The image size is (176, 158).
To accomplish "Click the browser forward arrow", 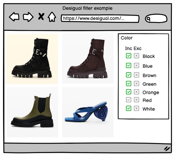I will click(x=28, y=17).
